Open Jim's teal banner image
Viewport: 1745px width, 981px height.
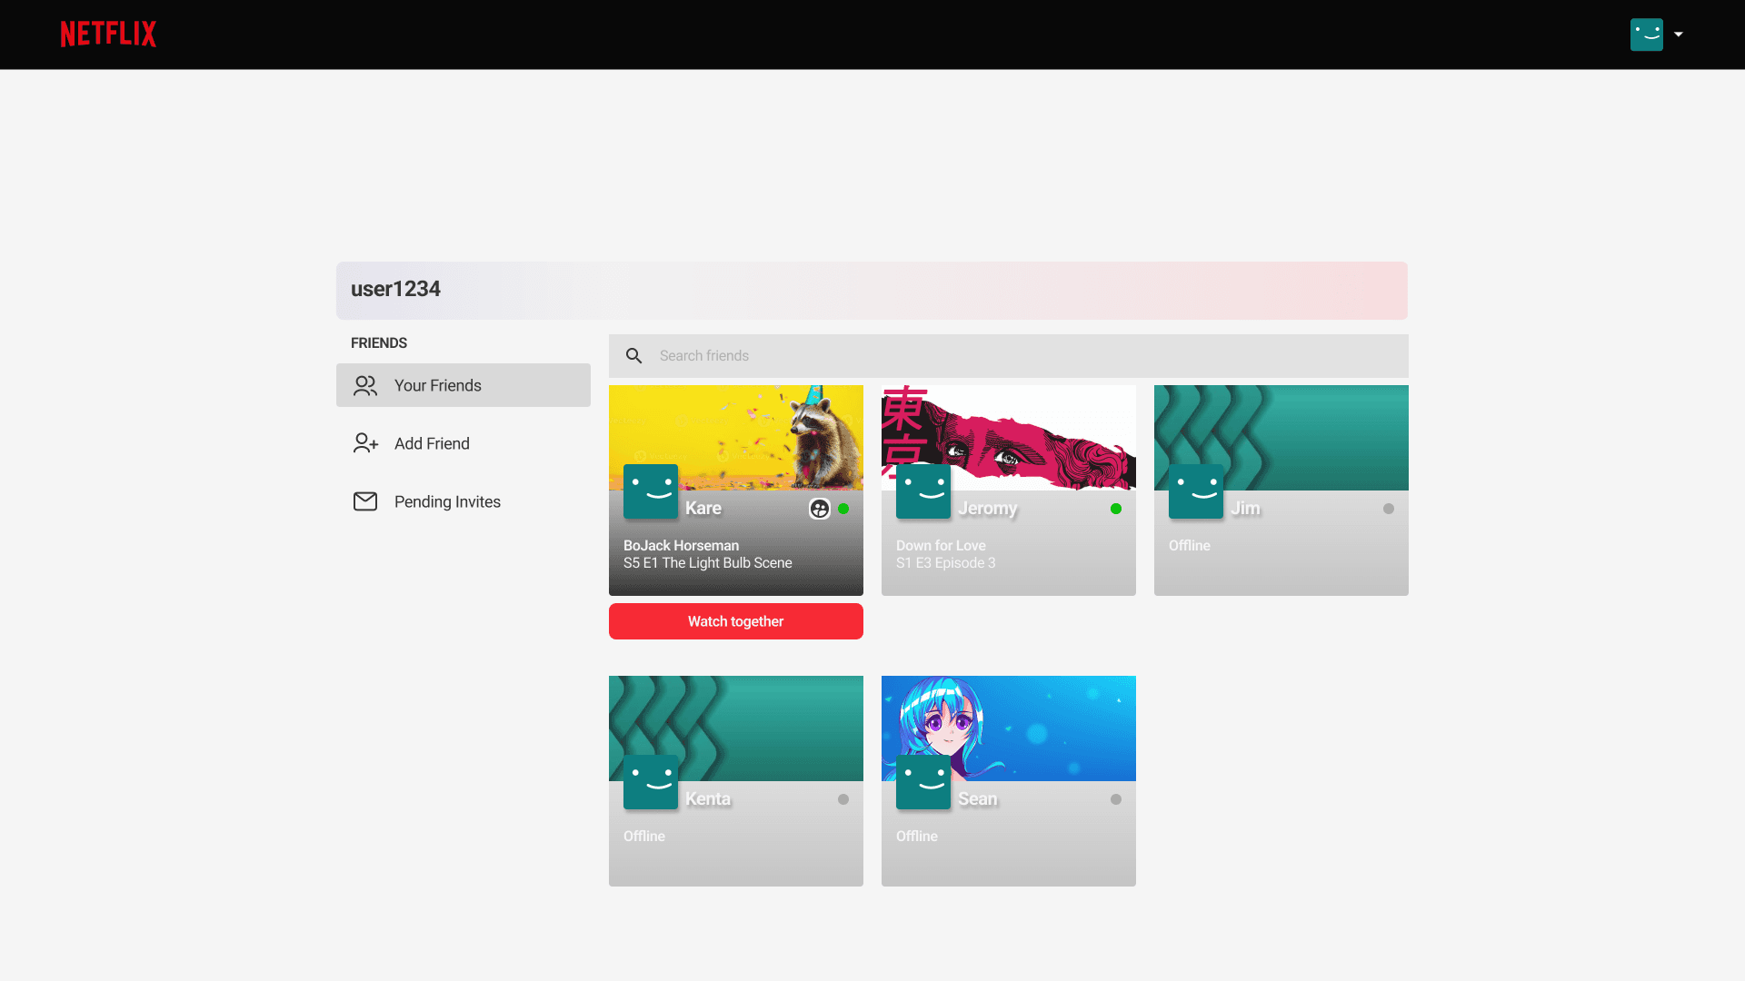1281,438
